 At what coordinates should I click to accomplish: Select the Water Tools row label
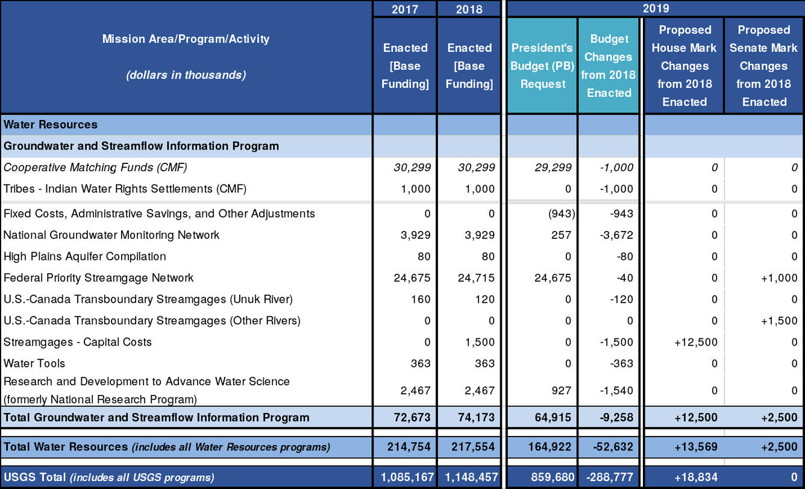click(34, 363)
